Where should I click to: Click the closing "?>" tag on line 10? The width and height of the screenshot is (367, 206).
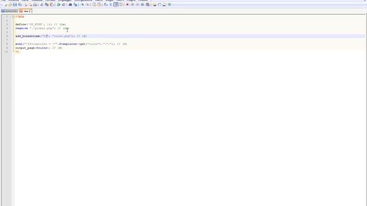coord(17,52)
